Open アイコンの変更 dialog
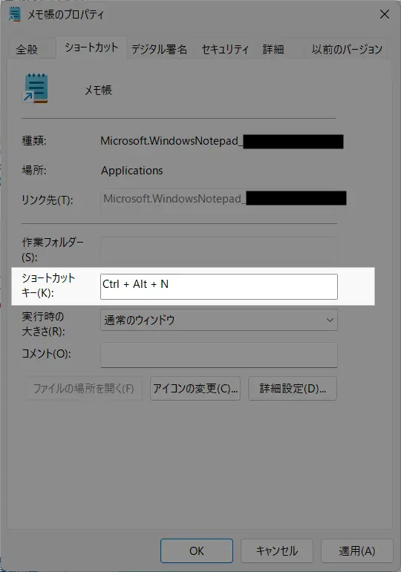Image resolution: width=401 pixels, height=572 pixels. point(195,389)
